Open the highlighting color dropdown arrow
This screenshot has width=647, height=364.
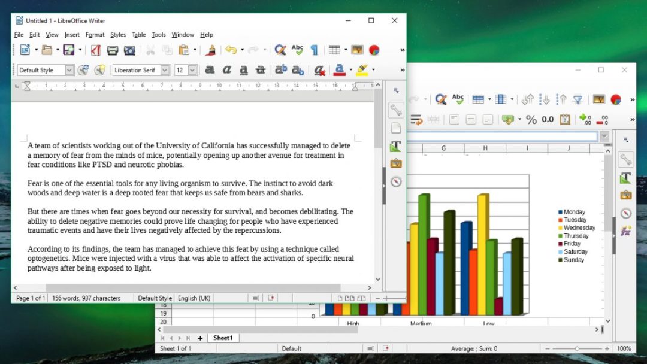coord(373,70)
